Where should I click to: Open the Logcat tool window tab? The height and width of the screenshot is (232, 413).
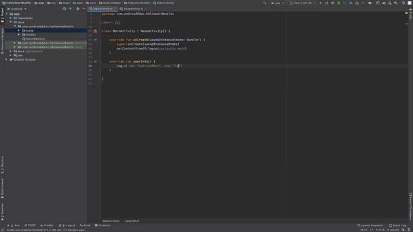(67, 226)
